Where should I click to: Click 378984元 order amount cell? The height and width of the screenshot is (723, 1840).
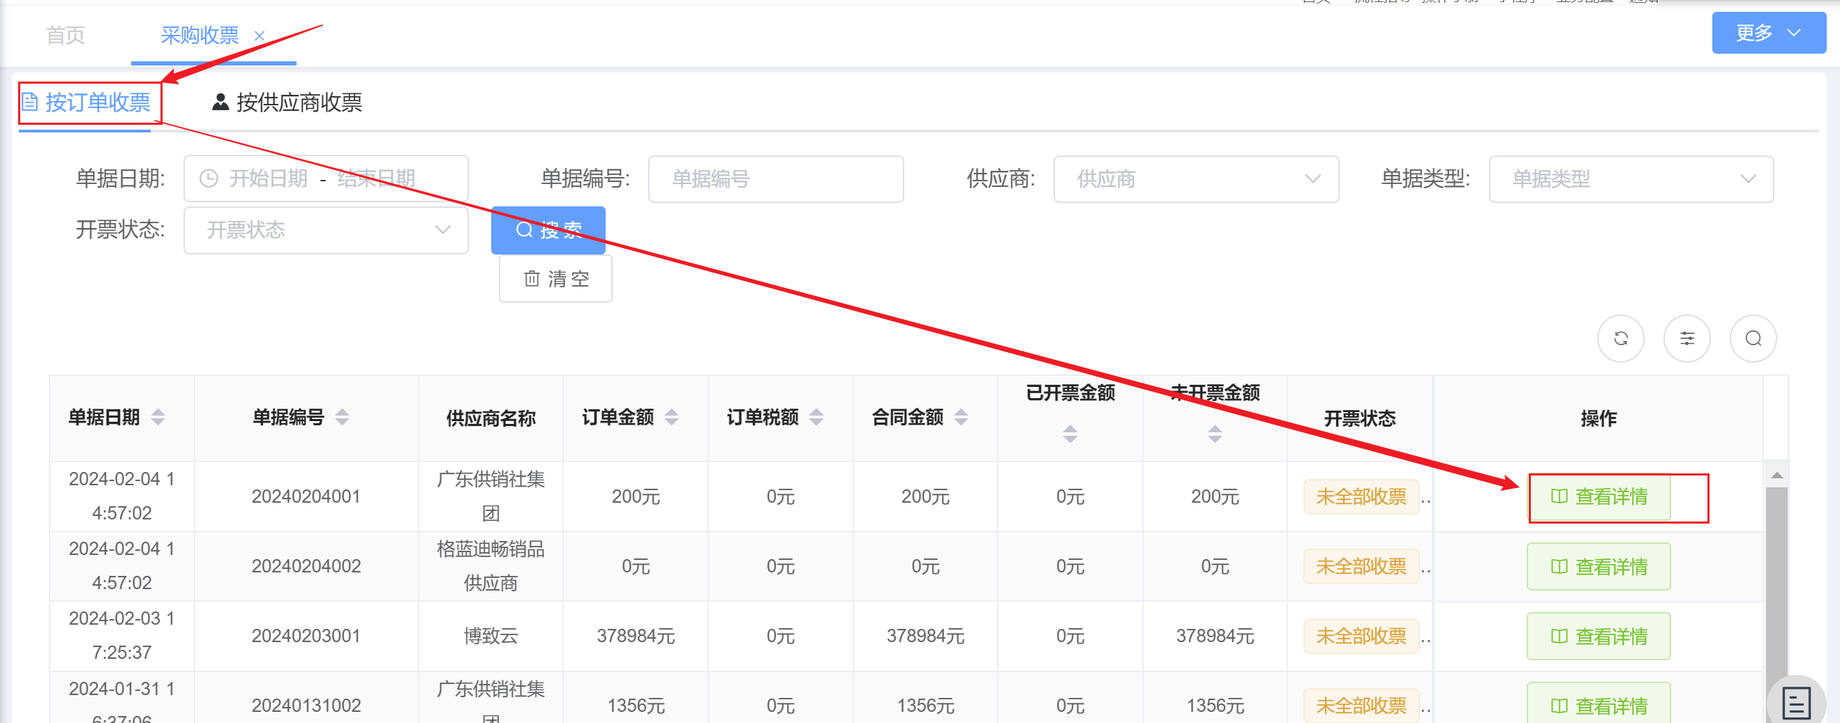pos(636,637)
